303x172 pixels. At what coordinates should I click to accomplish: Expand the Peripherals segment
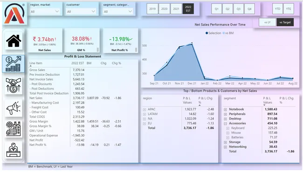225,114
